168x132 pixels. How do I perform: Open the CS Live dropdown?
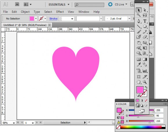pos(121,4)
